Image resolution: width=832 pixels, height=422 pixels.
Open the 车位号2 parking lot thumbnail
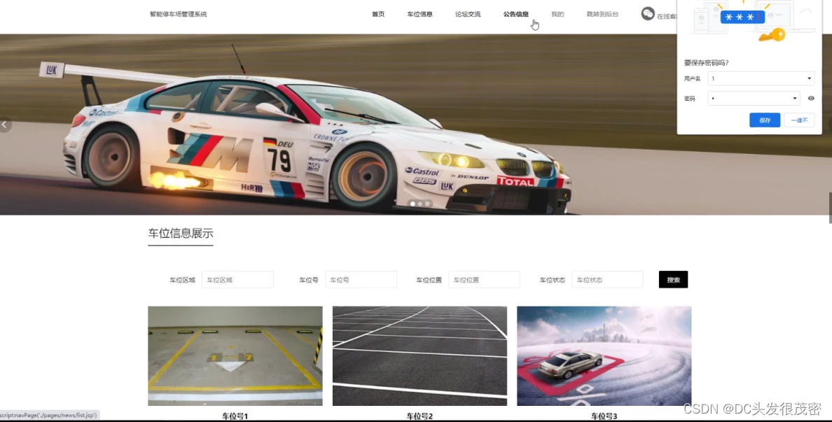[x=420, y=356]
